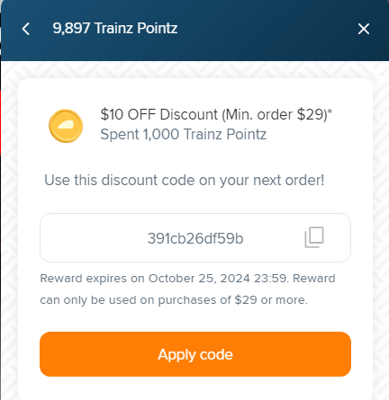Select the code text 391cb26df59b
The image size is (389, 400).
click(195, 238)
